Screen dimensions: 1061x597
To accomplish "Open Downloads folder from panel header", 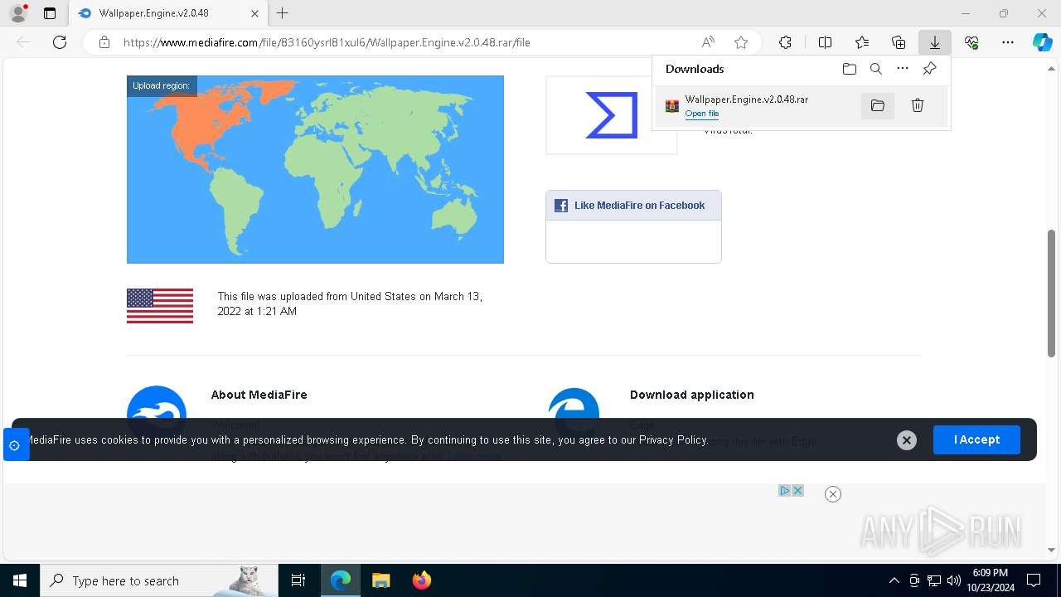I will (849, 69).
